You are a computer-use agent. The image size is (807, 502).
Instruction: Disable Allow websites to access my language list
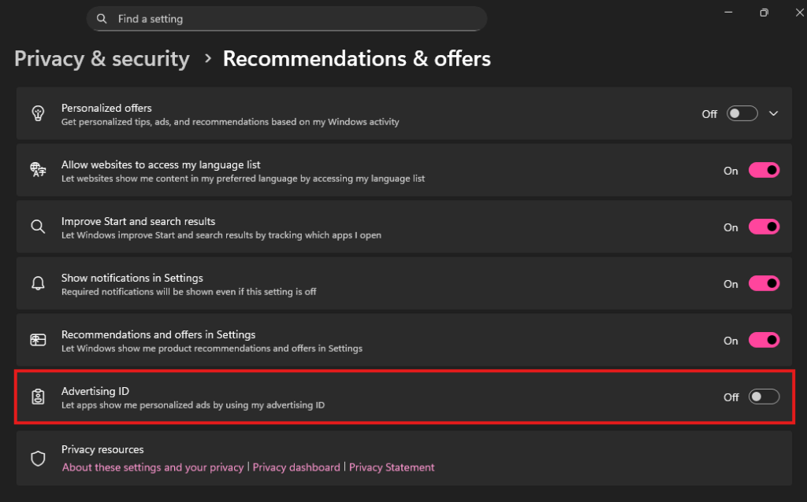tap(764, 170)
